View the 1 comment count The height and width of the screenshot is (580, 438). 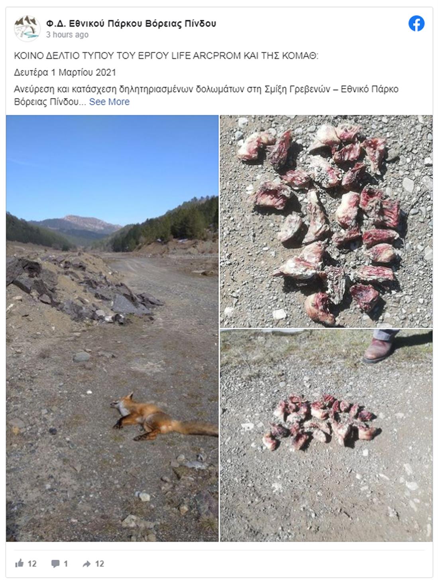[66, 564]
